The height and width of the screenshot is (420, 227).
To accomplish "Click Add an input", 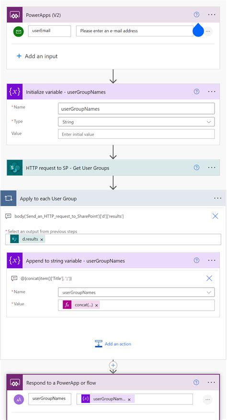I will pyautogui.click(x=37, y=56).
